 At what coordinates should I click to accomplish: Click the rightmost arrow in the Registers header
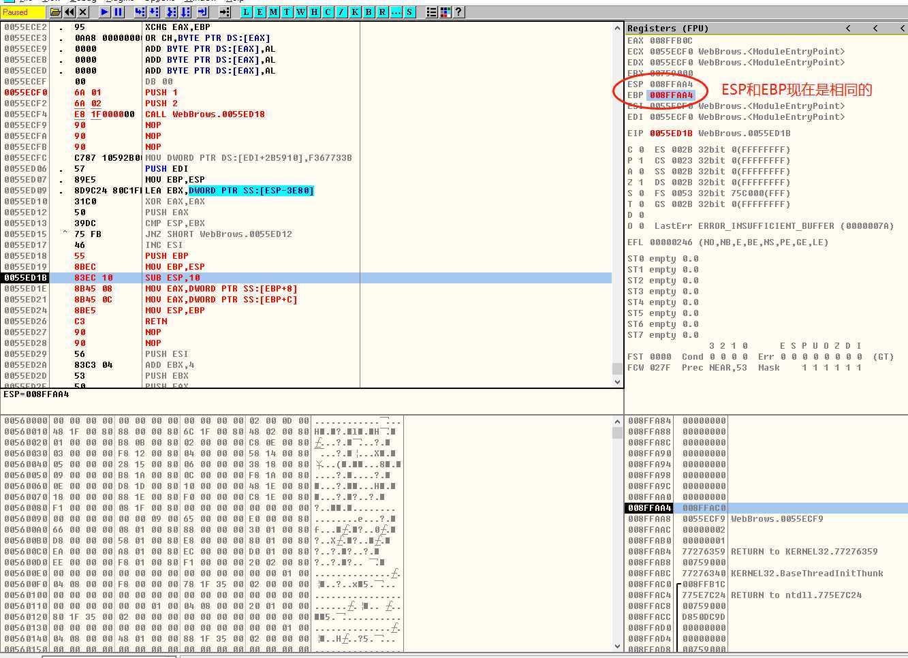click(x=902, y=28)
